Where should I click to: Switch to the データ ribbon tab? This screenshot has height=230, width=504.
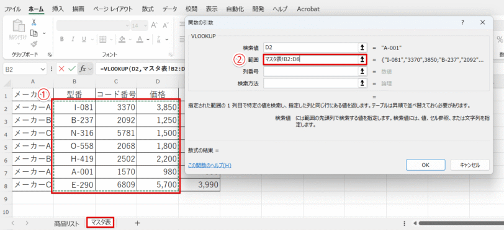(170, 9)
